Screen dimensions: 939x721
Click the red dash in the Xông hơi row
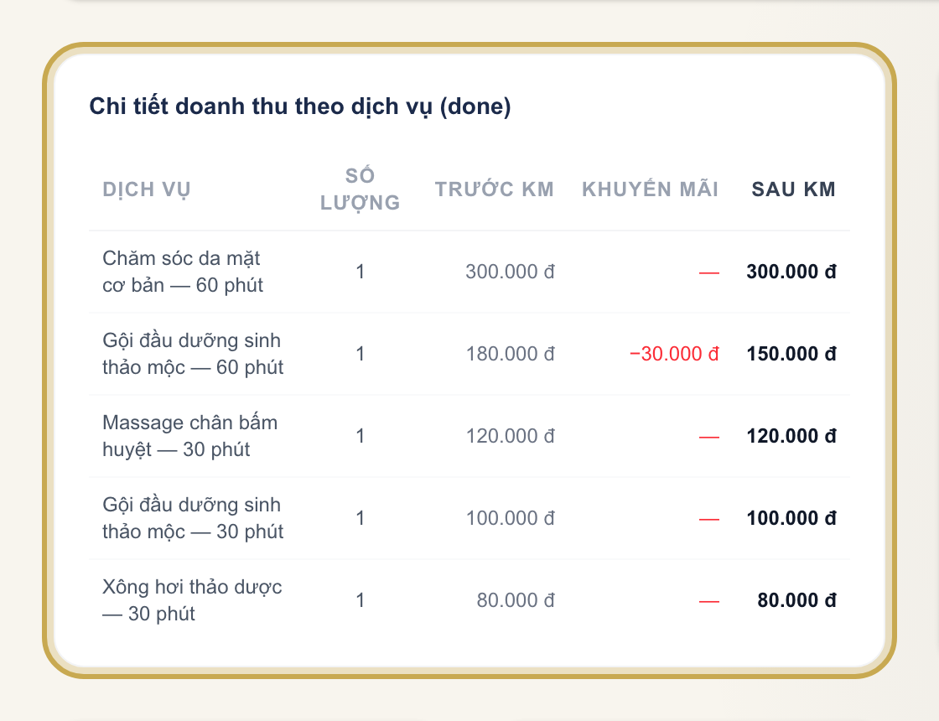[709, 601]
